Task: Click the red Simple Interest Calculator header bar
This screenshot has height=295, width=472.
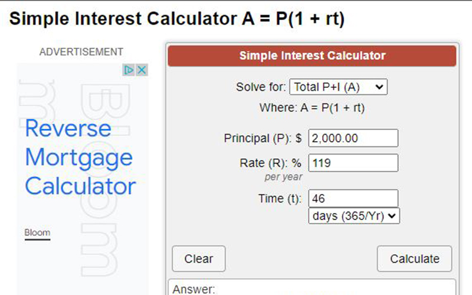Action: point(312,55)
